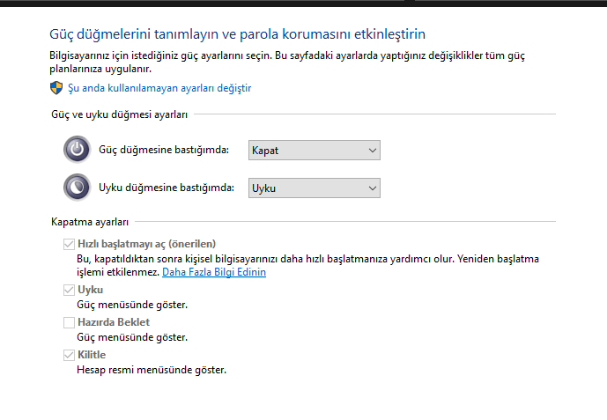
Task: Click the 'Kapatma ayarları' section header
Action: (90, 222)
